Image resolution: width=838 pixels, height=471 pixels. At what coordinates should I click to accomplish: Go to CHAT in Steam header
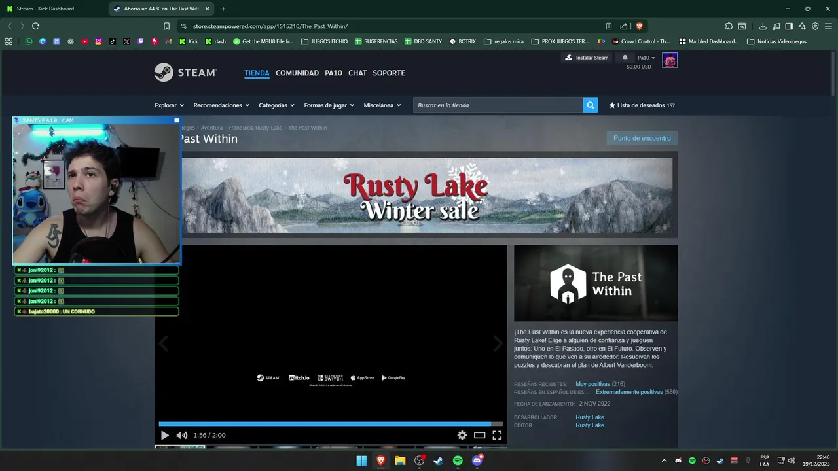pos(357,73)
